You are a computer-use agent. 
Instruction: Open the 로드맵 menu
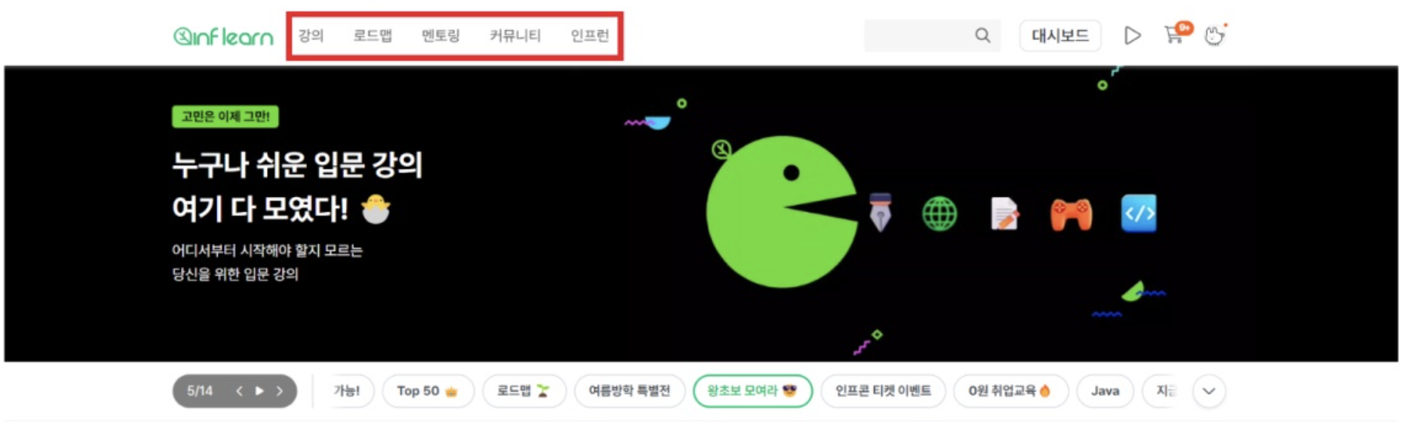(x=373, y=35)
